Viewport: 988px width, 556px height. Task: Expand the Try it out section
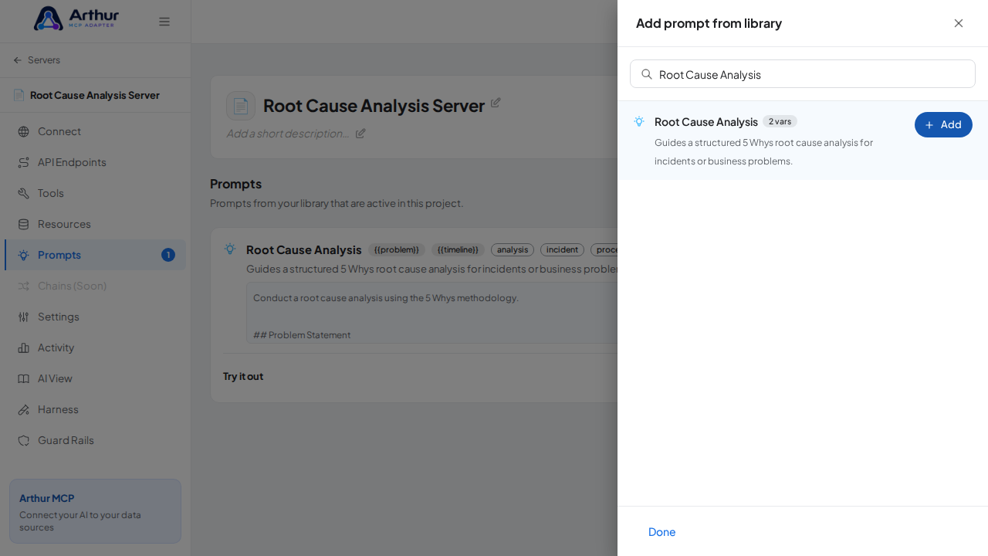pos(243,376)
